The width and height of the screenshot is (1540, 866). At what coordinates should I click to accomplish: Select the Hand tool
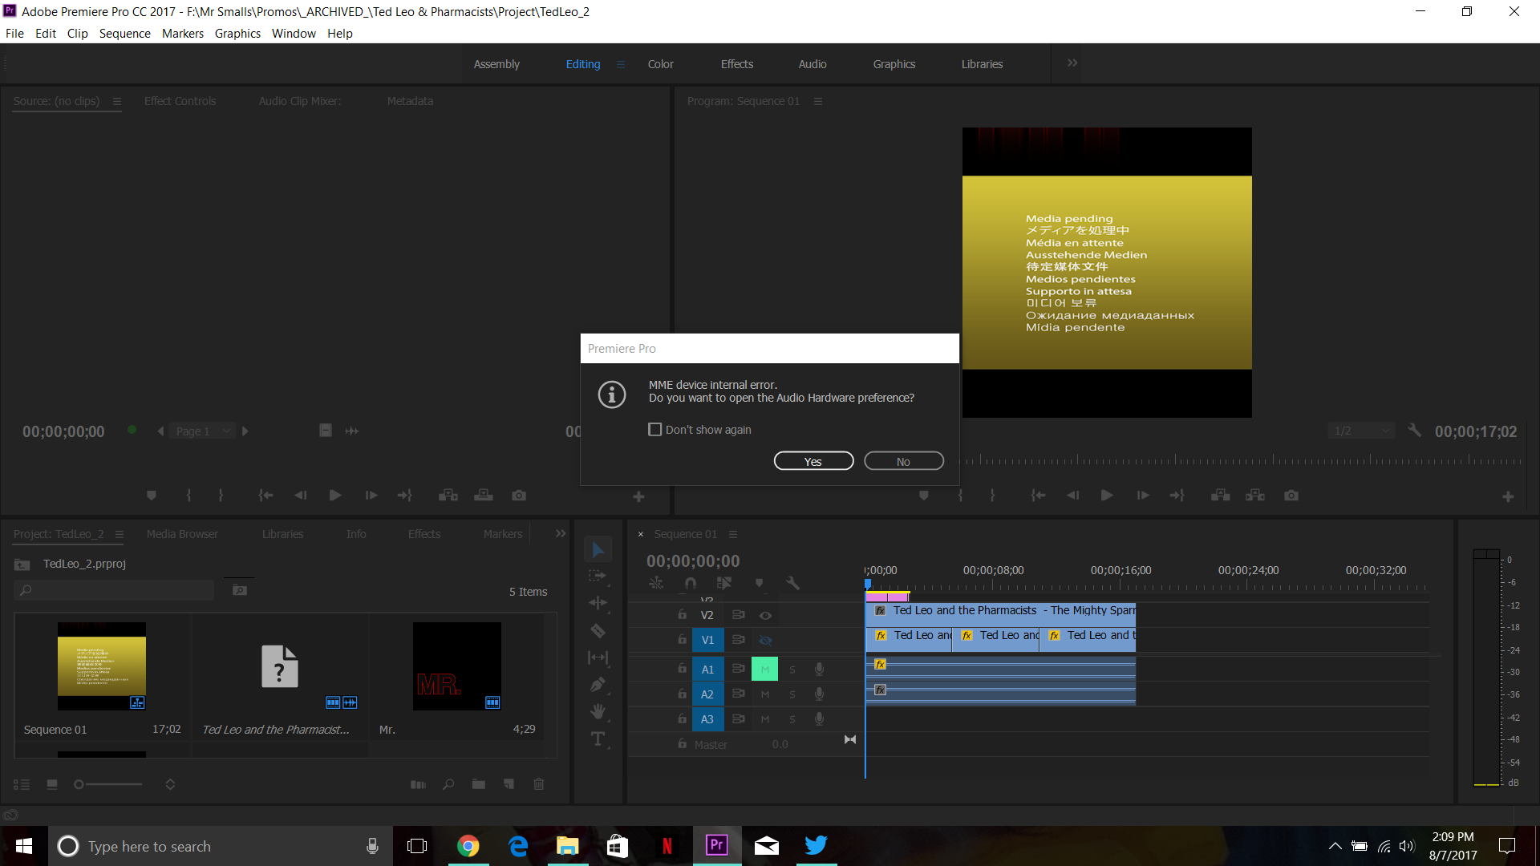click(598, 711)
